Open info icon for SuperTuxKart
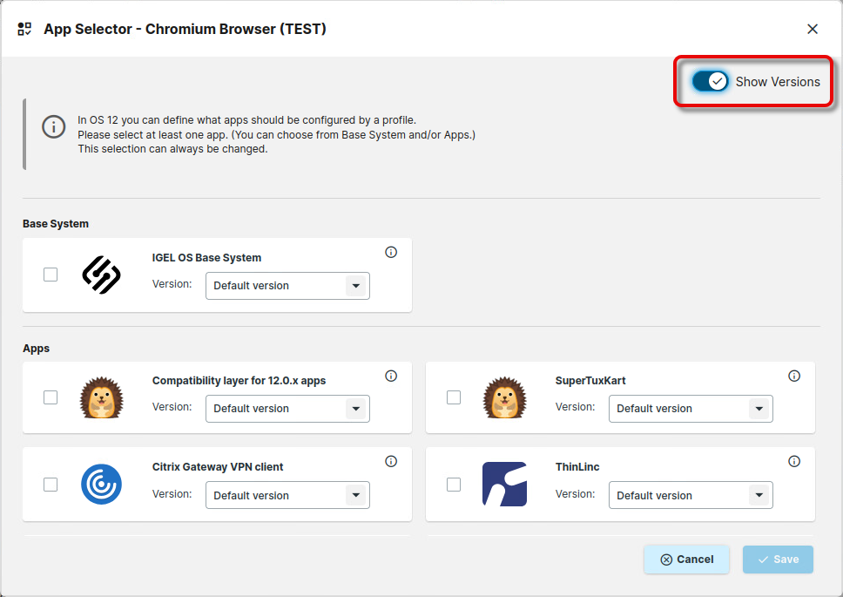Viewport: 843px width, 597px height. coord(794,376)
